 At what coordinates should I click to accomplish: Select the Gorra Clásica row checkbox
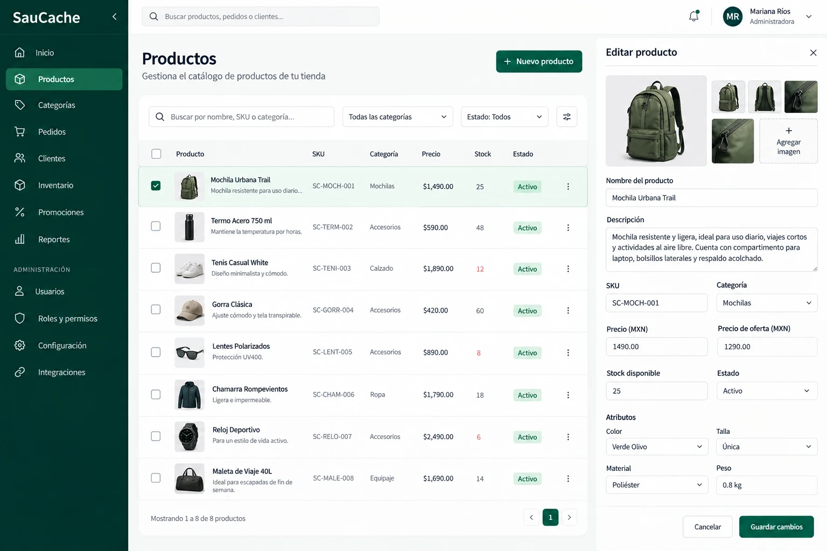coord(156,309)
